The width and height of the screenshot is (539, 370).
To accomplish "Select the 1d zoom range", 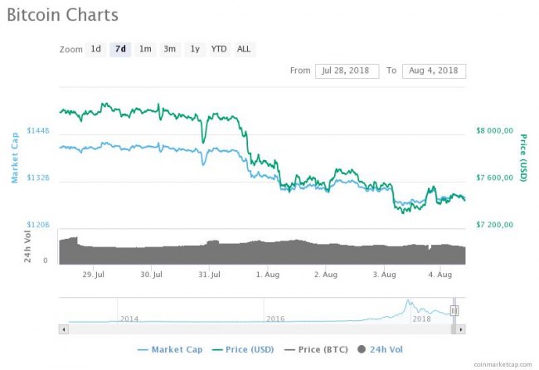I will 96,49.
